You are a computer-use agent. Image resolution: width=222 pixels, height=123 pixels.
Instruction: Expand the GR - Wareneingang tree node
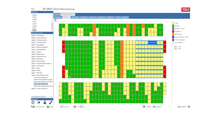click(31, 36)
